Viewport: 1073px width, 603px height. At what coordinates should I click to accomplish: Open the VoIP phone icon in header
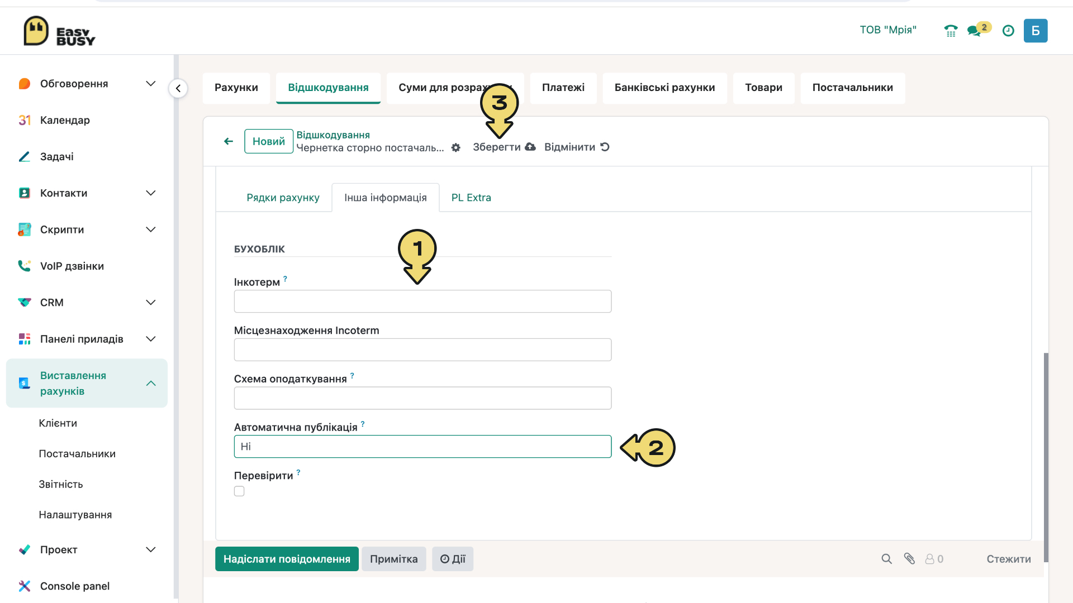pyautogui.click(x=951, y=31)
